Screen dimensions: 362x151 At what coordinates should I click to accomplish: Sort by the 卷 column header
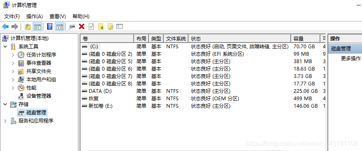[107, 38]
